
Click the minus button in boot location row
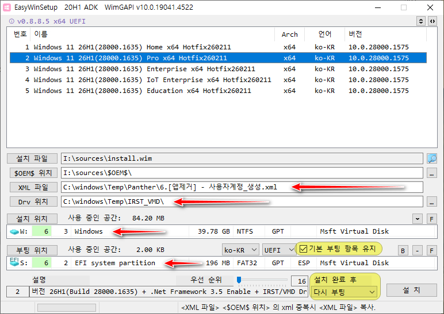tap(417, 250)
